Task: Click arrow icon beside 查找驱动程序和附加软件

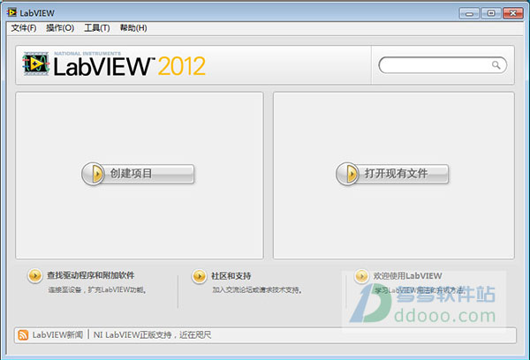Action: (34, 276)
